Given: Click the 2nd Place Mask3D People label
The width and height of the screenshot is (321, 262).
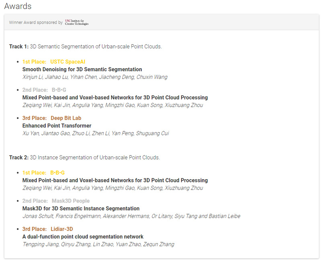Looking at the screenshot, I should [x=56, y=201].
